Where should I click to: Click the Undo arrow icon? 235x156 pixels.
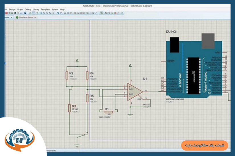click(58, 13)
